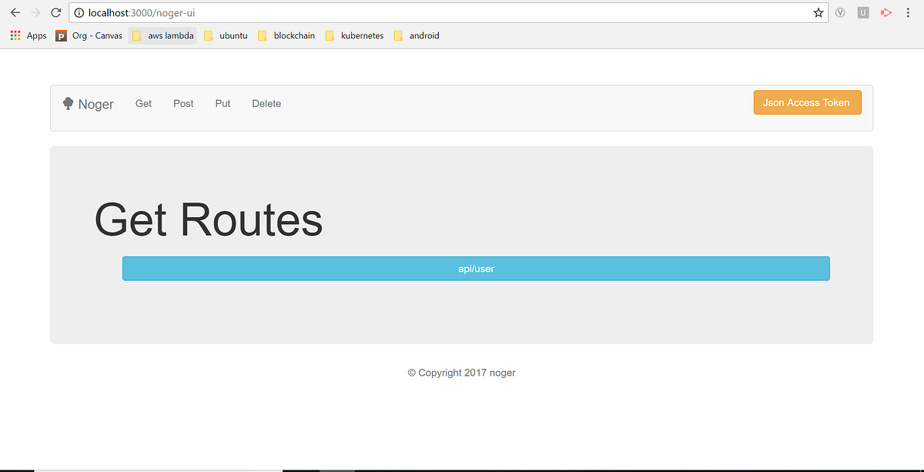
Task: Select the Post nav item
Action: click(183, 103)
